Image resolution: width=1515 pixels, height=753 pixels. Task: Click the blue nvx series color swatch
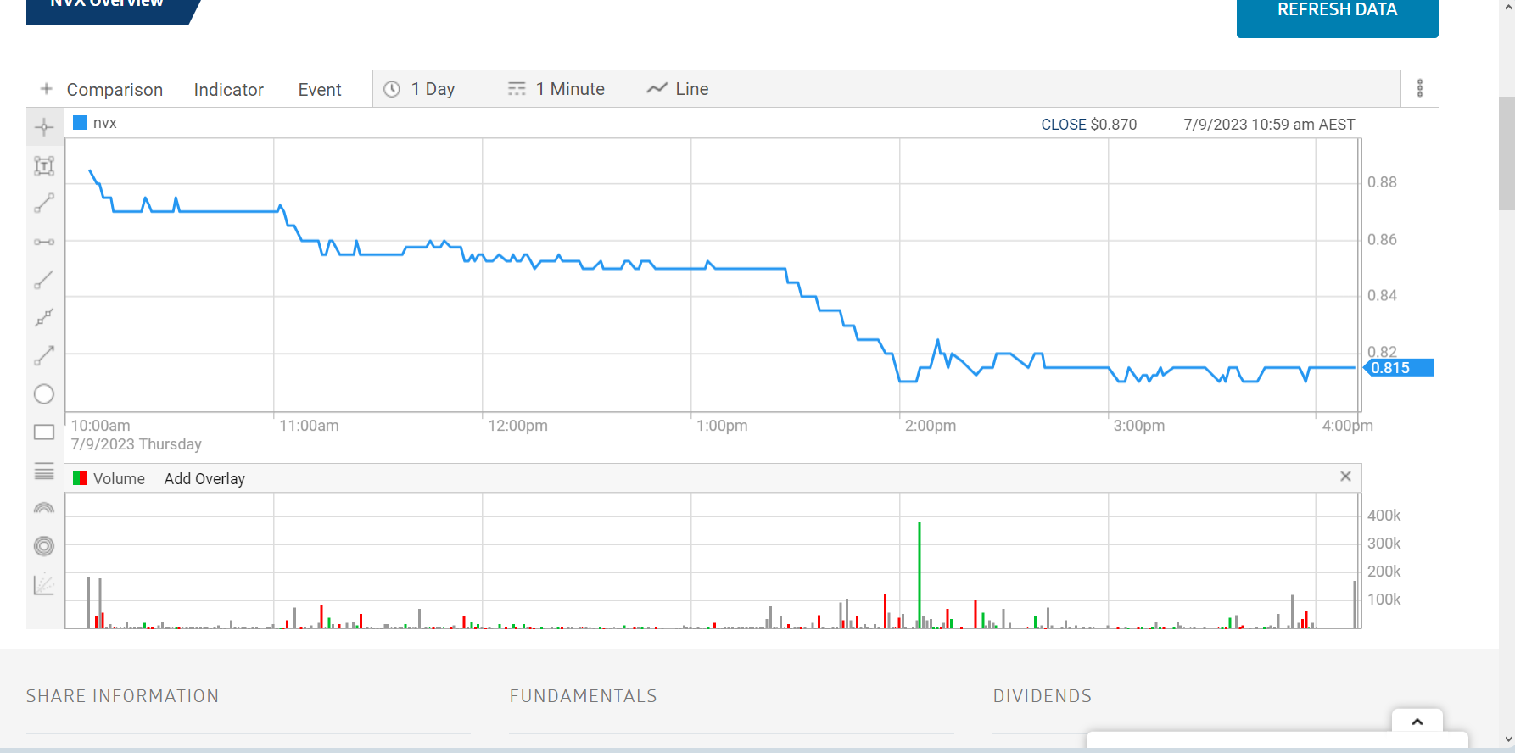click(x=81, y=123)
